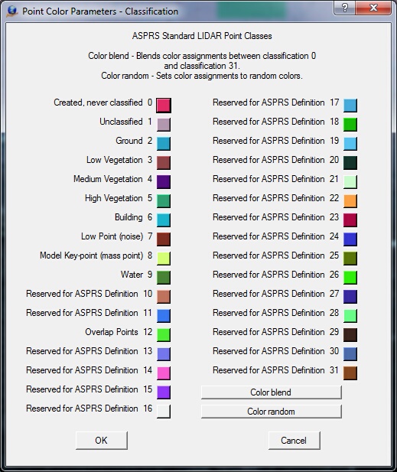
Task: Change Reserved class 10 color swatch
Action: (164, 297)
